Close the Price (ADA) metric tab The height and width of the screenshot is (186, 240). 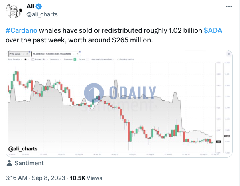[27, 54]
